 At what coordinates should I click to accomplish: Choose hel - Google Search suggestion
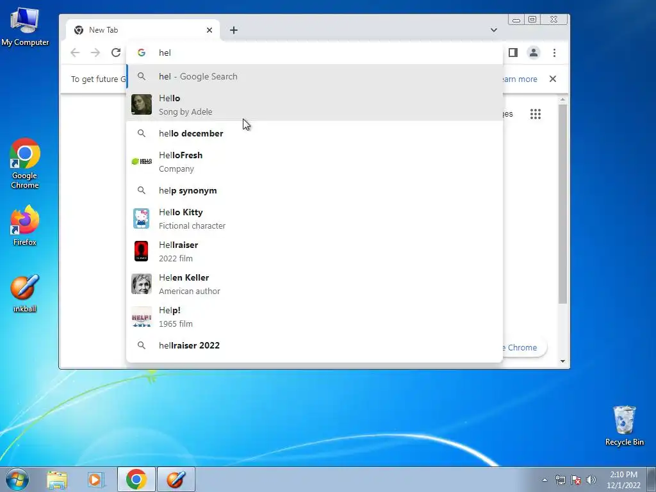pyautogui.click(x=315, y=77)
